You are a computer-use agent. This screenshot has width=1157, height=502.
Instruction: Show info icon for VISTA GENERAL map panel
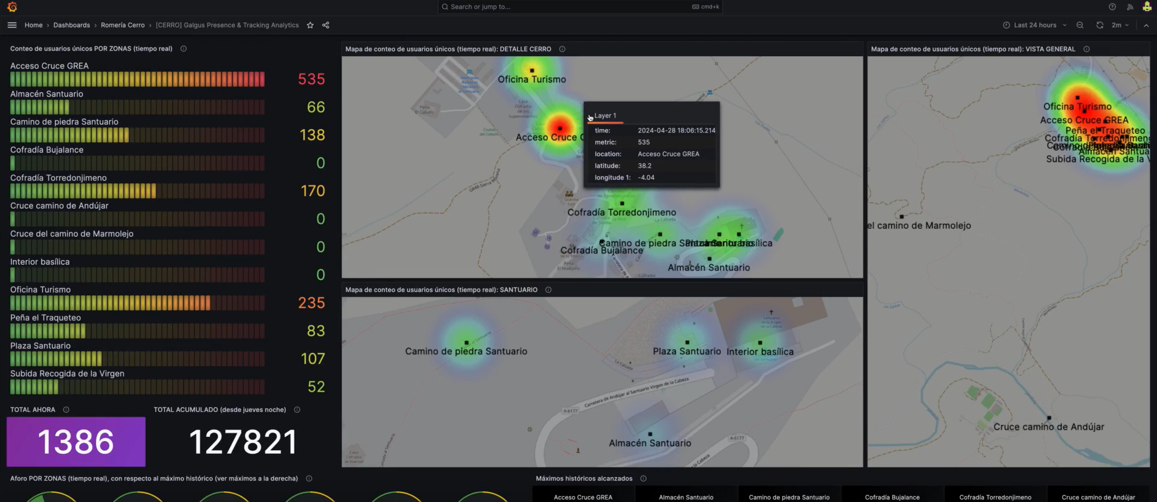click(1086, 49)
